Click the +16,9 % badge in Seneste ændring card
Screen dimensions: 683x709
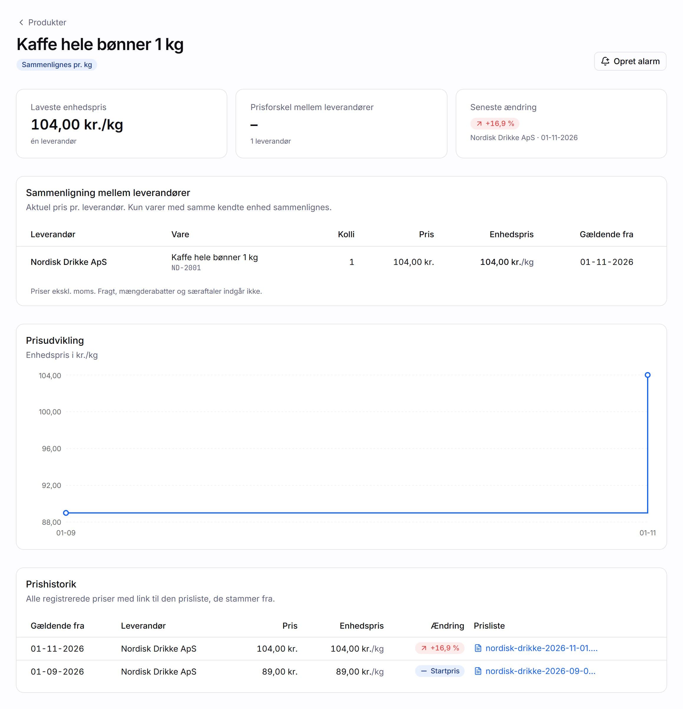click(x=495, y=124)
